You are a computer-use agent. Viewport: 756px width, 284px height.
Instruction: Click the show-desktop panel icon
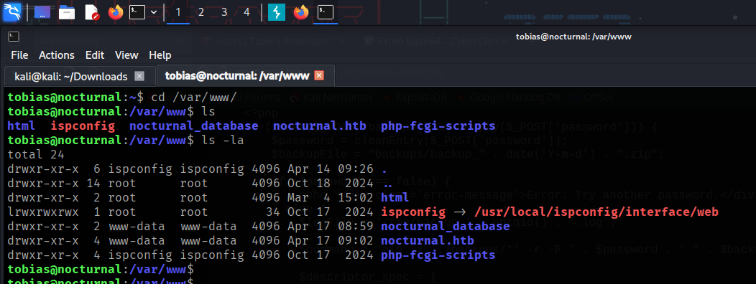click(x=42, y=12)
